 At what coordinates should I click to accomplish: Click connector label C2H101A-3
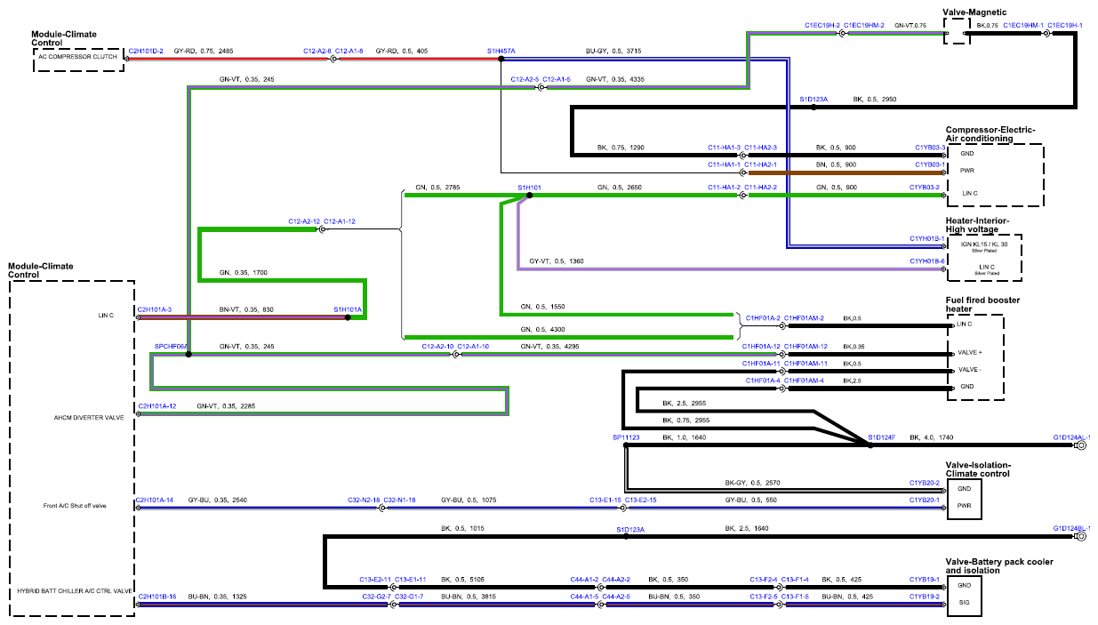pyautogui.click(x=153, y=309)
